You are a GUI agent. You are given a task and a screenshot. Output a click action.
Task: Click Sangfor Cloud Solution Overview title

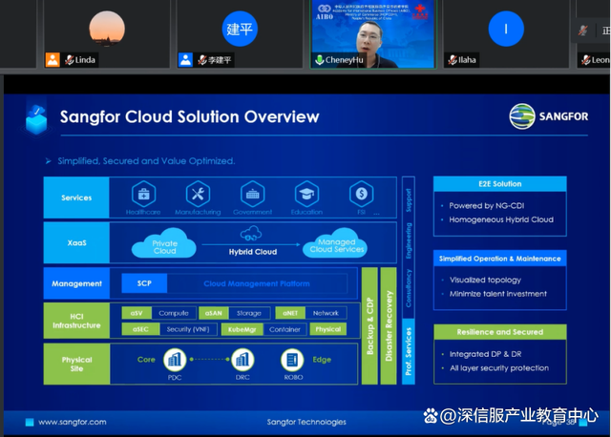coord(189,116)
